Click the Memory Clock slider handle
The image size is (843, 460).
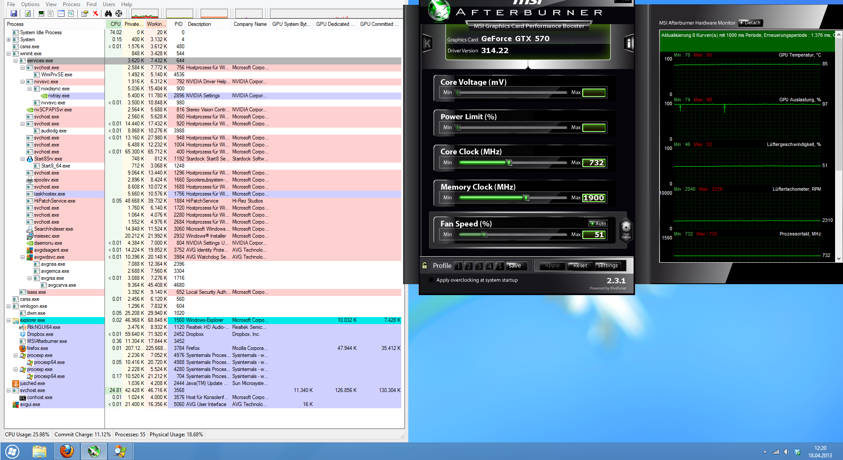click(526, 198)
